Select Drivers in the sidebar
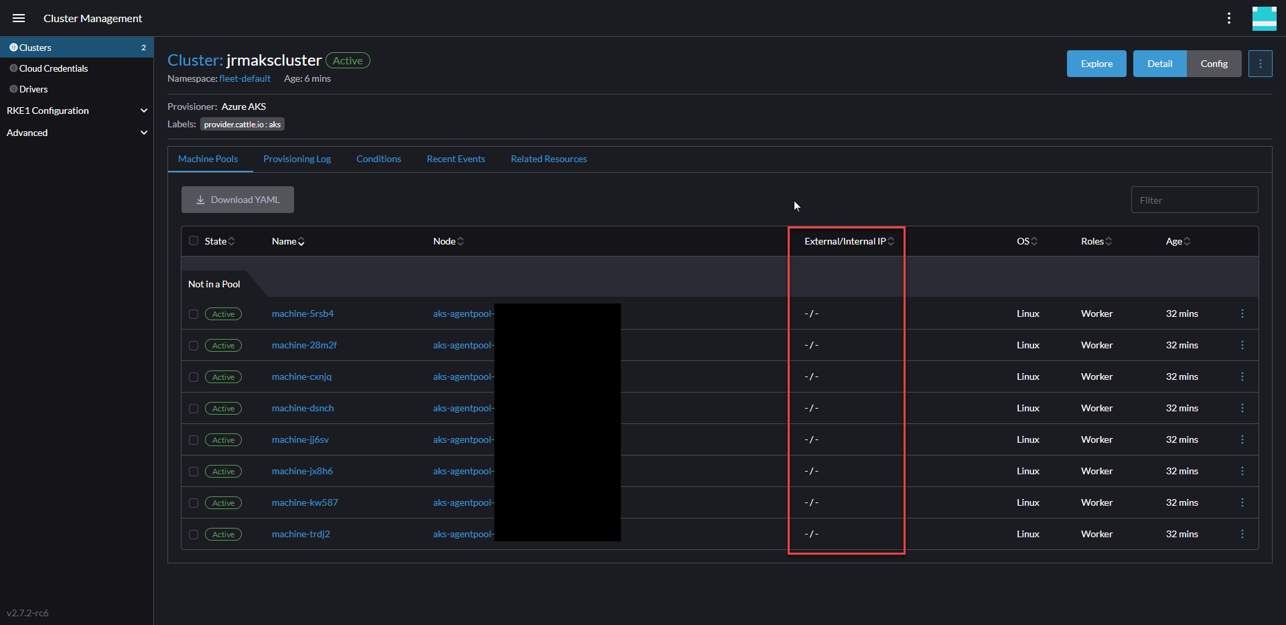1286x625 pixels. pyautogui.click(x=33, y=88)
